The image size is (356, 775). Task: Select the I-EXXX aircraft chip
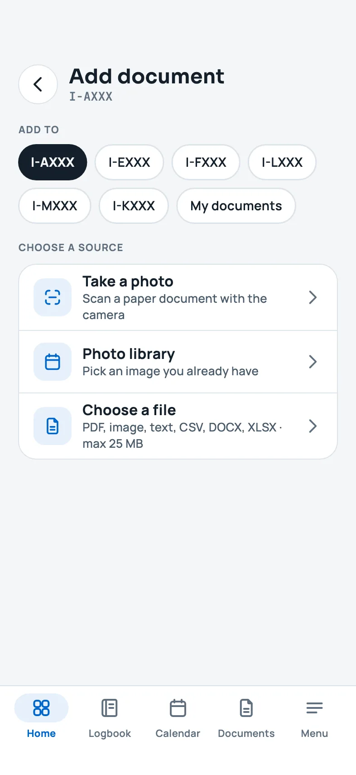[x=129, y=162]
